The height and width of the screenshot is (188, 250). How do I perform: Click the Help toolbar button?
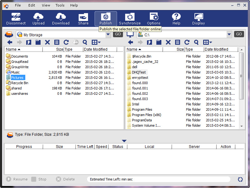click(176, 19)
